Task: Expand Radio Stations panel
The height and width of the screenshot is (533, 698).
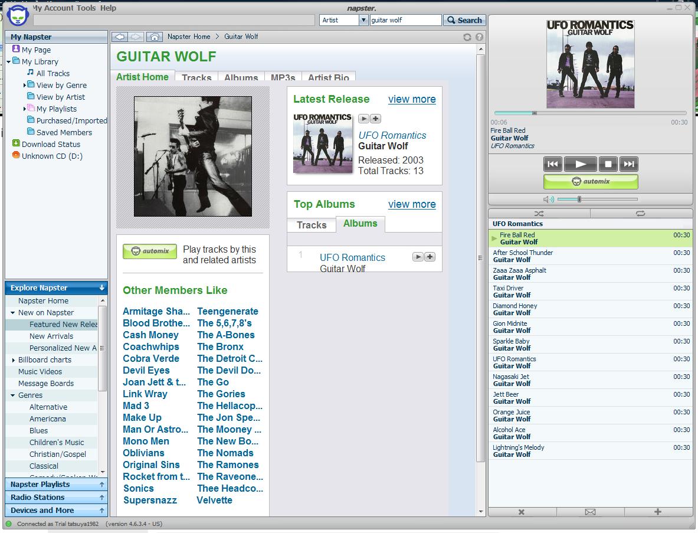Action: [56, 497]
